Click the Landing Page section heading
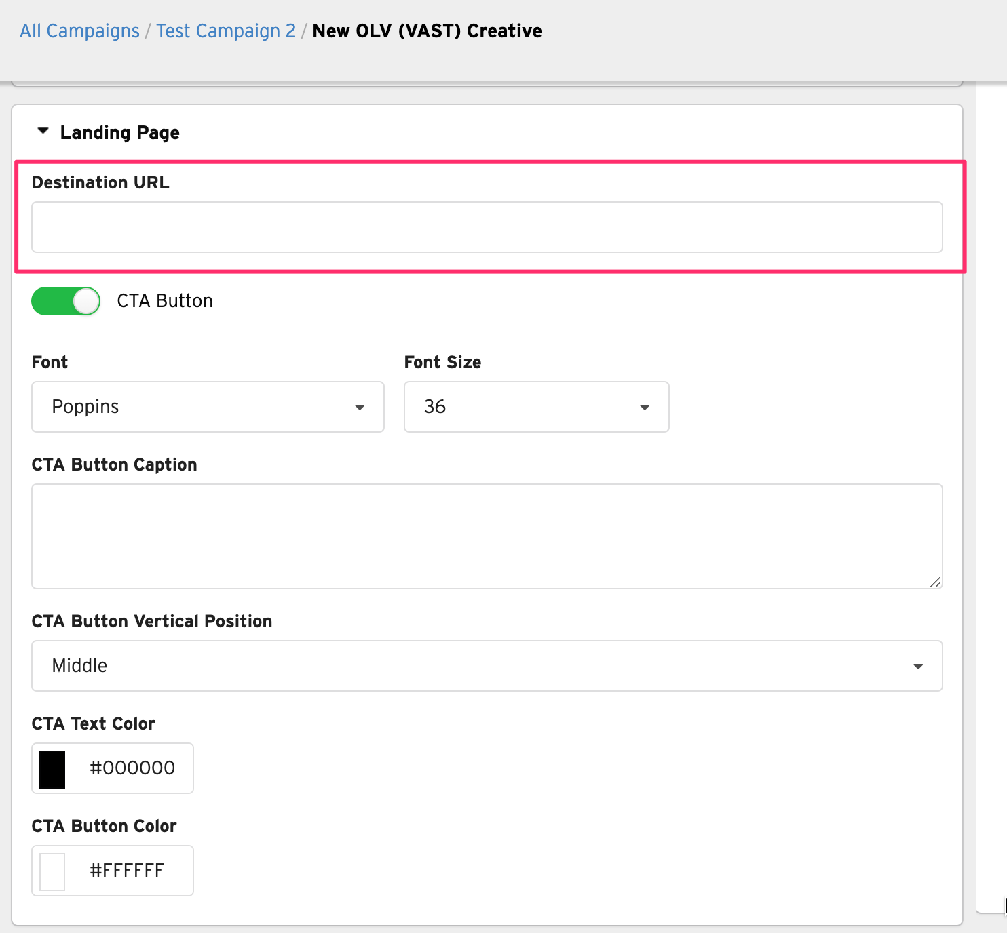Image resolution: width=1007 pixels, height=933 pixels. pos(119,132)
